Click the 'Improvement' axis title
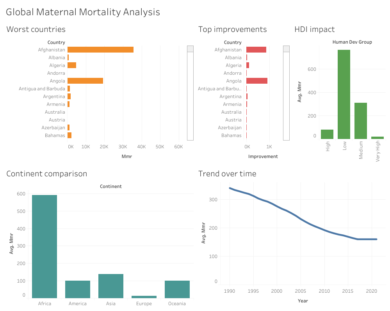 (x=263, y=156)
